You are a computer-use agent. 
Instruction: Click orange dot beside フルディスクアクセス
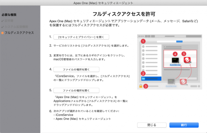click(2, 33)
